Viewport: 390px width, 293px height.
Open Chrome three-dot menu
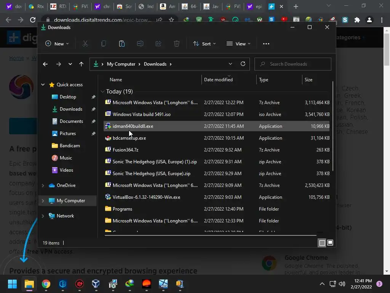pyautogui.click(x=382, y=20)
